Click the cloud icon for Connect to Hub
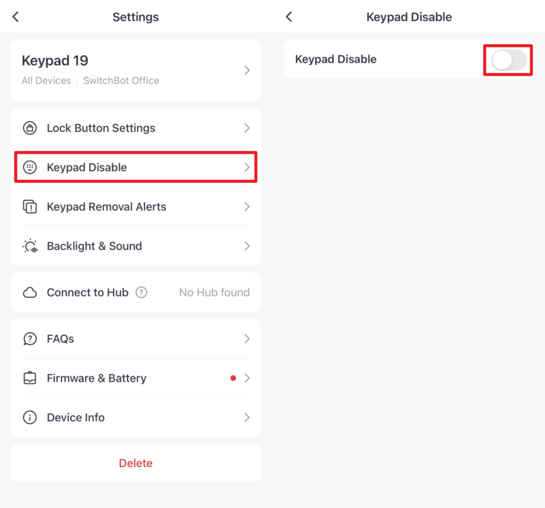 (30, 293)
